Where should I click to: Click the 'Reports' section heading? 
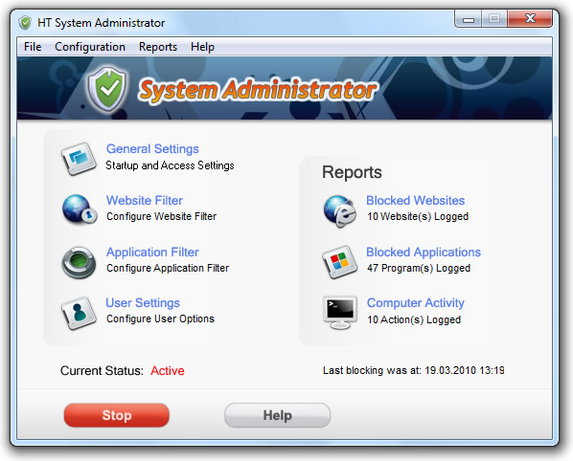(x=352, y=172)
